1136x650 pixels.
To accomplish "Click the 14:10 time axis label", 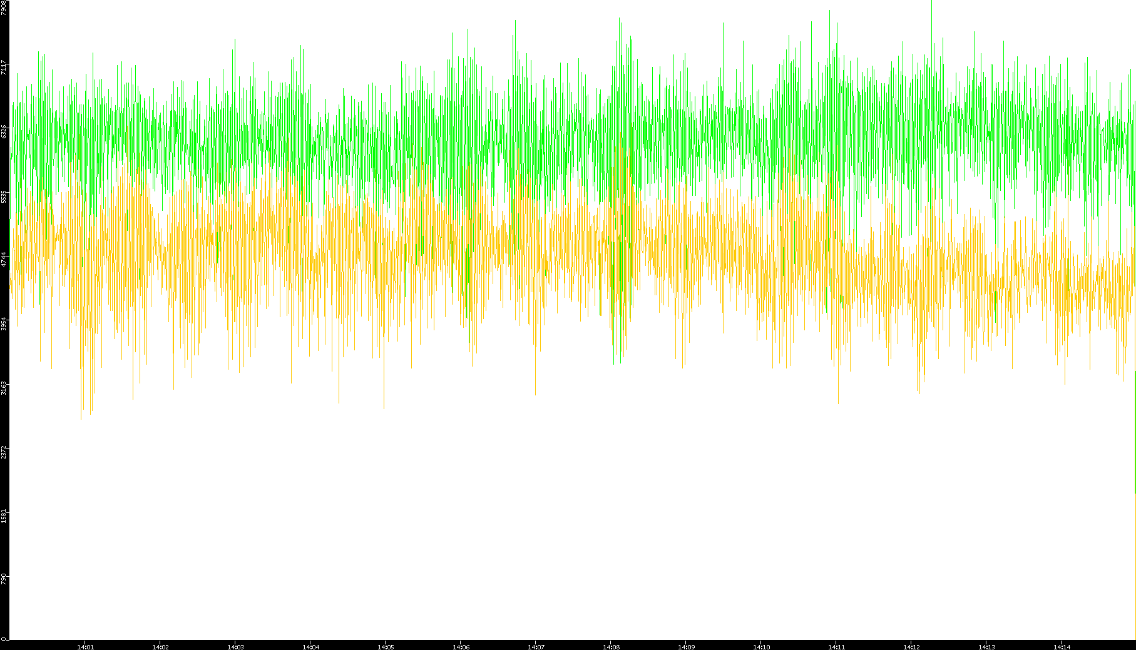I will tap(761, 647).
